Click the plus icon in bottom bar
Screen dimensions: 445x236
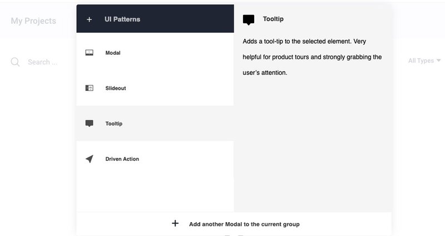(175, 224)
